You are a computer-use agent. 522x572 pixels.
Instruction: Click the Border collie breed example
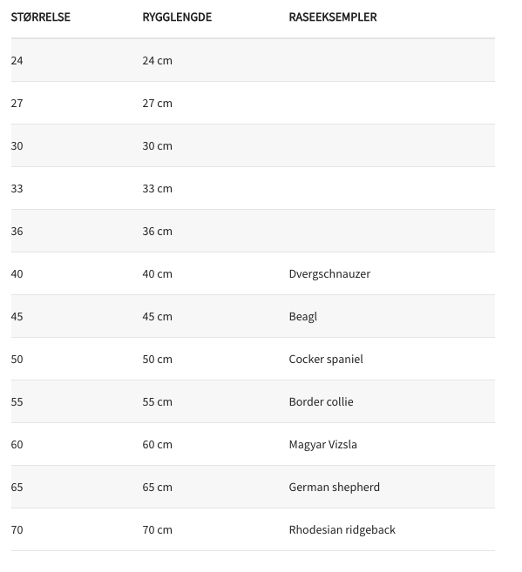(322, 402)
